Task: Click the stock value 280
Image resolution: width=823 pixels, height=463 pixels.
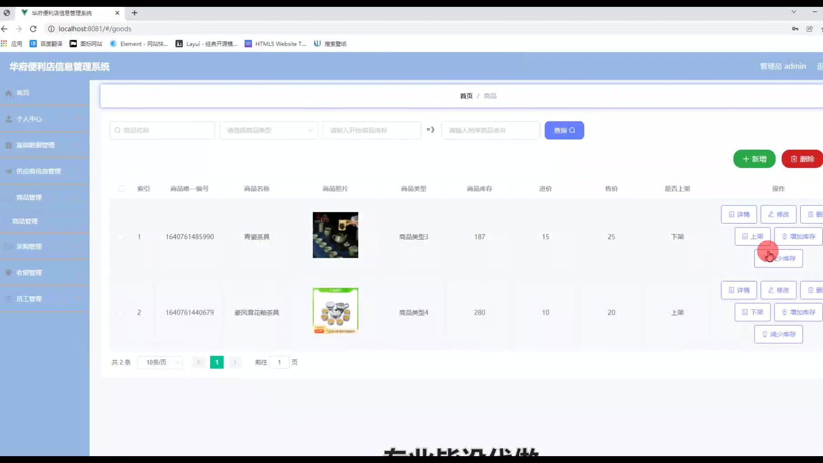Action: point(480,313)
